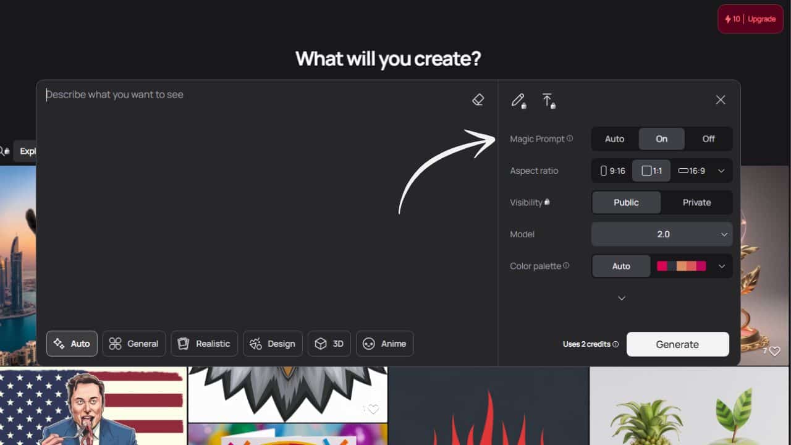
Task: Select the Realistic style icon
Action: (x=204, y=344)
